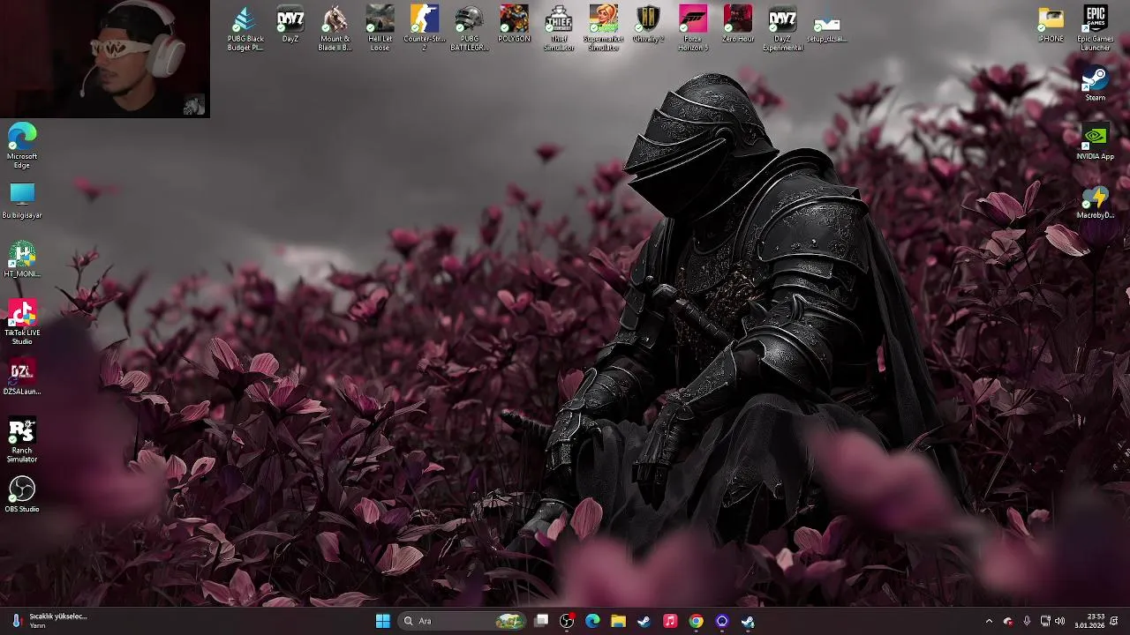This screenshot has height=635, width=1130.
Task: Select the Epic Games Launcher desktop icon
Action: tap(1096, 28)
